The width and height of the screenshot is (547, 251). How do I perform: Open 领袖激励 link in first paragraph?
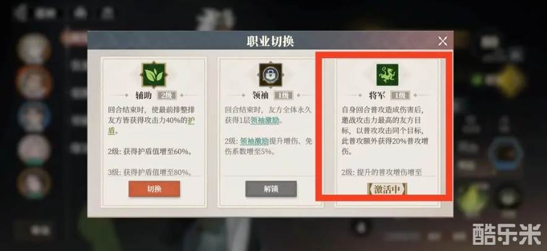[266, 120]
